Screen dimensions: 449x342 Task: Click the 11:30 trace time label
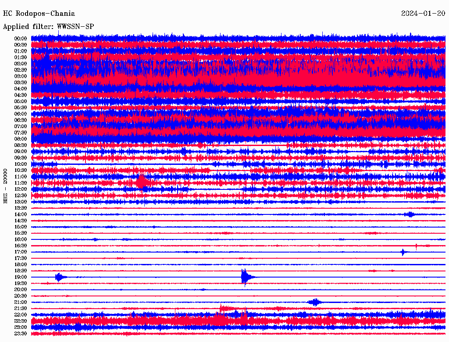pyautogui.click(x=21, y=183)
